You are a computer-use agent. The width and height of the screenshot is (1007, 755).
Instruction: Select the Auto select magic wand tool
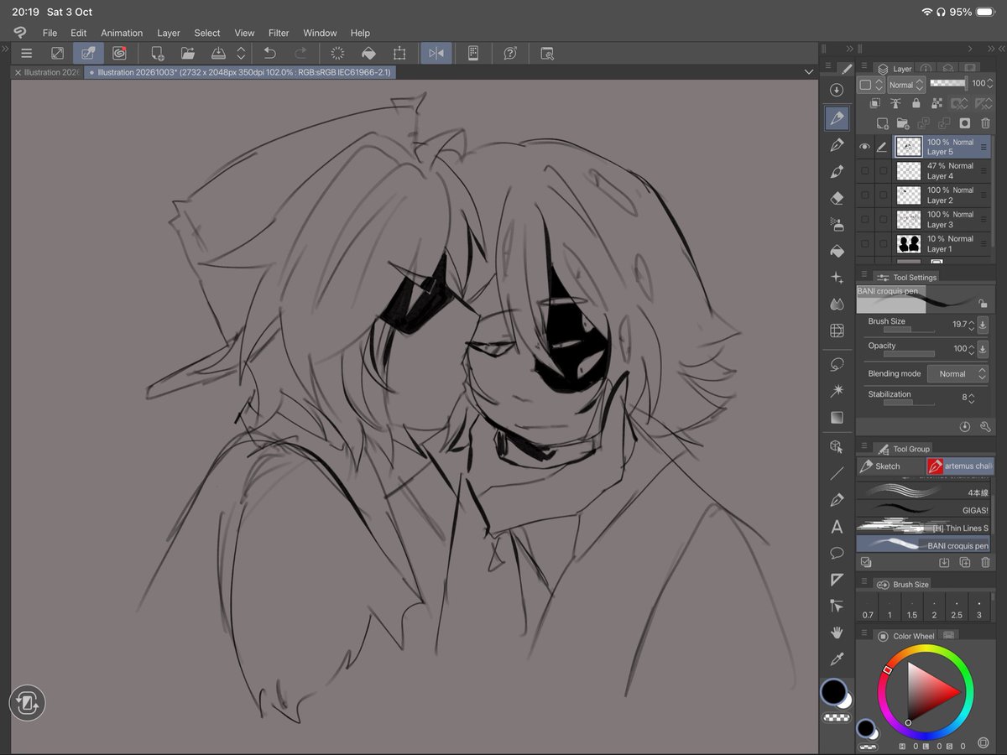click(x=837, y=391)
